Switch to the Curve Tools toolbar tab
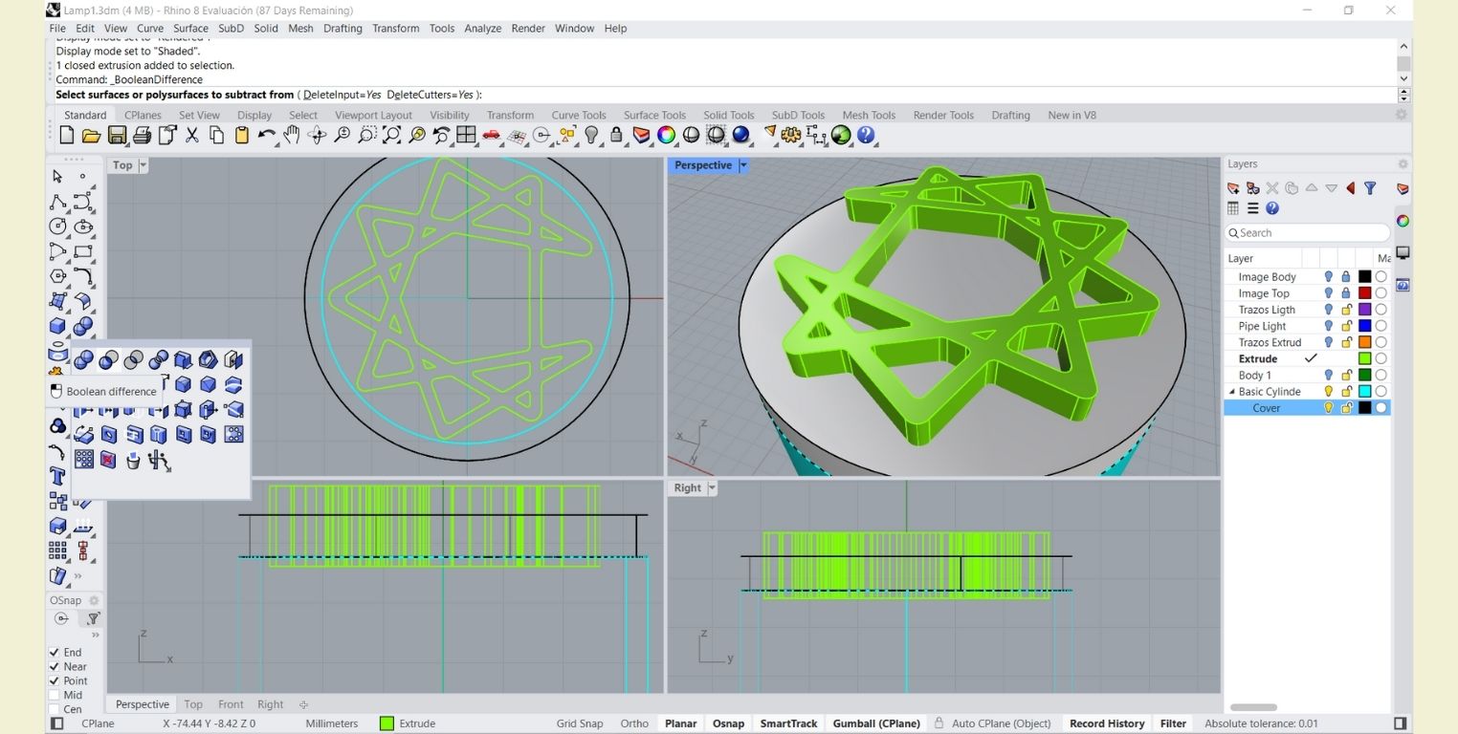The image size is (1458, 734). click(x=579, y=115)
